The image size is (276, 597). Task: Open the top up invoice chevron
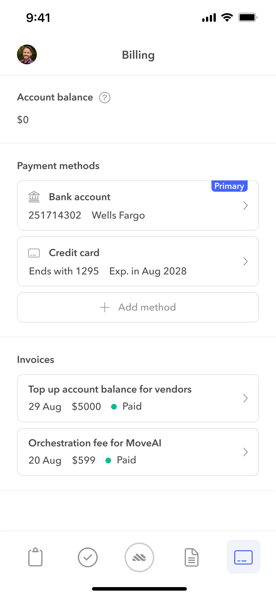(x=246, y=398)
